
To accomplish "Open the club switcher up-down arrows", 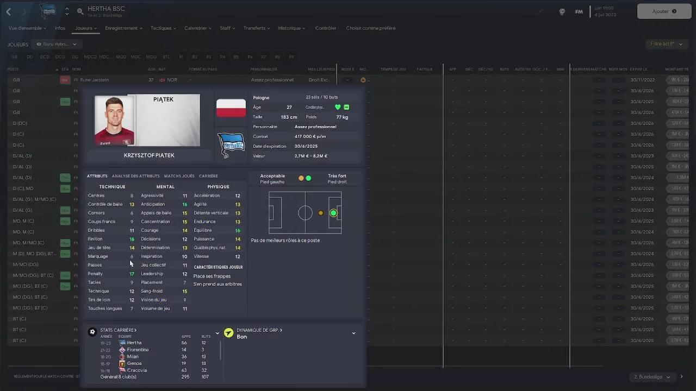I will point(67,11).
